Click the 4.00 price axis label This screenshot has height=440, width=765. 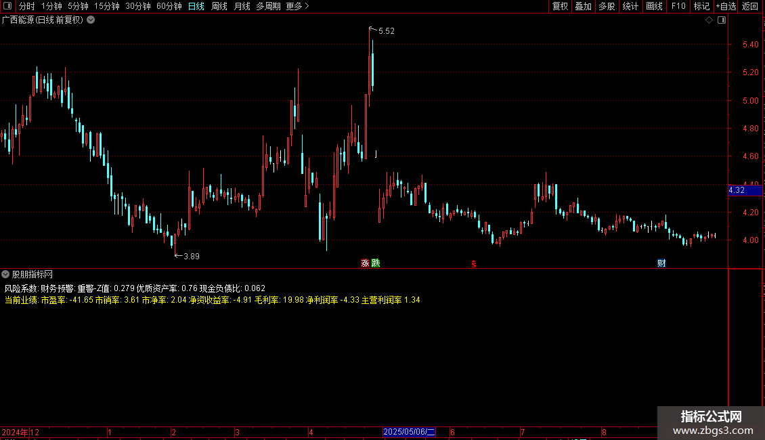750,240
